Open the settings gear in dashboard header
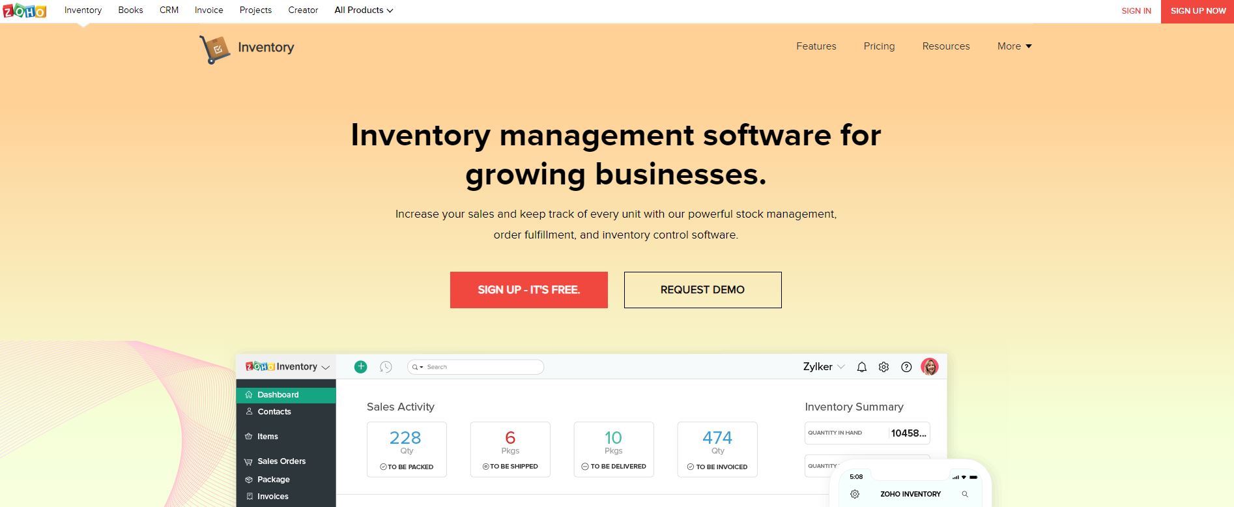The image size is (1234, 507). (x=883, y=367)
